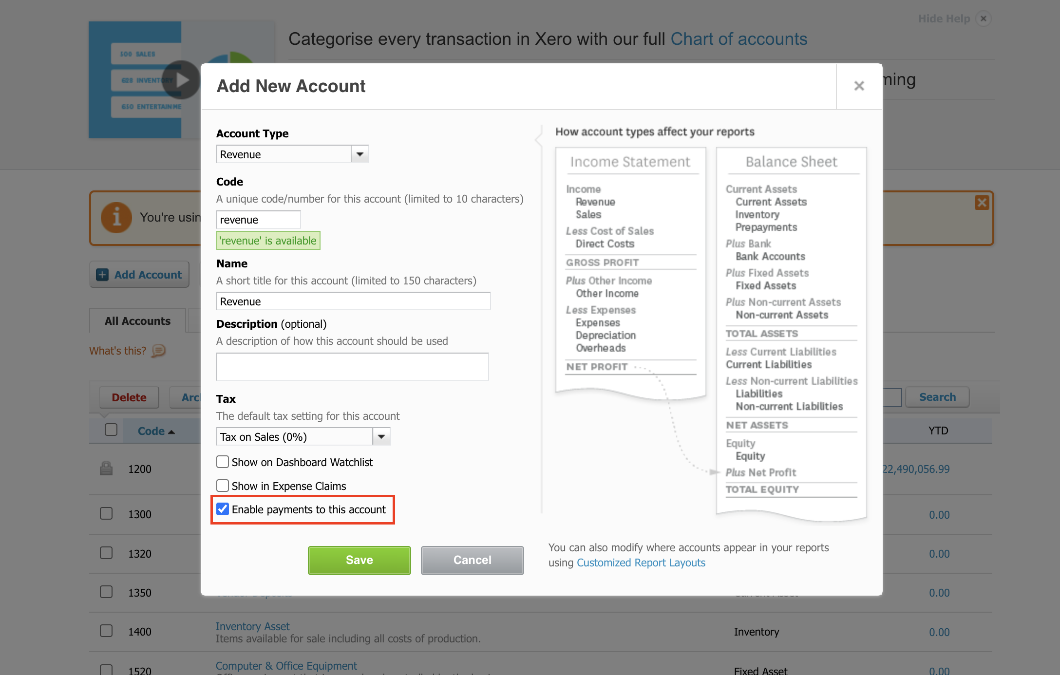Click the plus icon on Add Account
Image resolution: width=1060 pixels, height=675 pixels.
point(102,275)
